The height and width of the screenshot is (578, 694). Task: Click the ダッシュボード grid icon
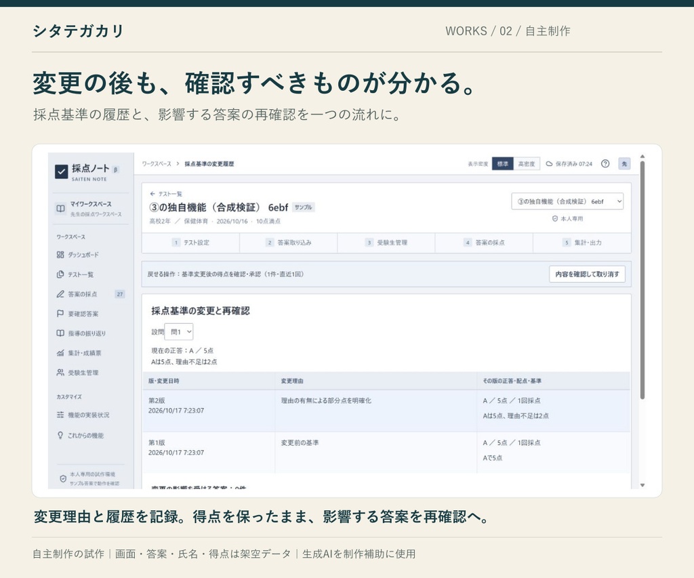[x=60, y=255]
